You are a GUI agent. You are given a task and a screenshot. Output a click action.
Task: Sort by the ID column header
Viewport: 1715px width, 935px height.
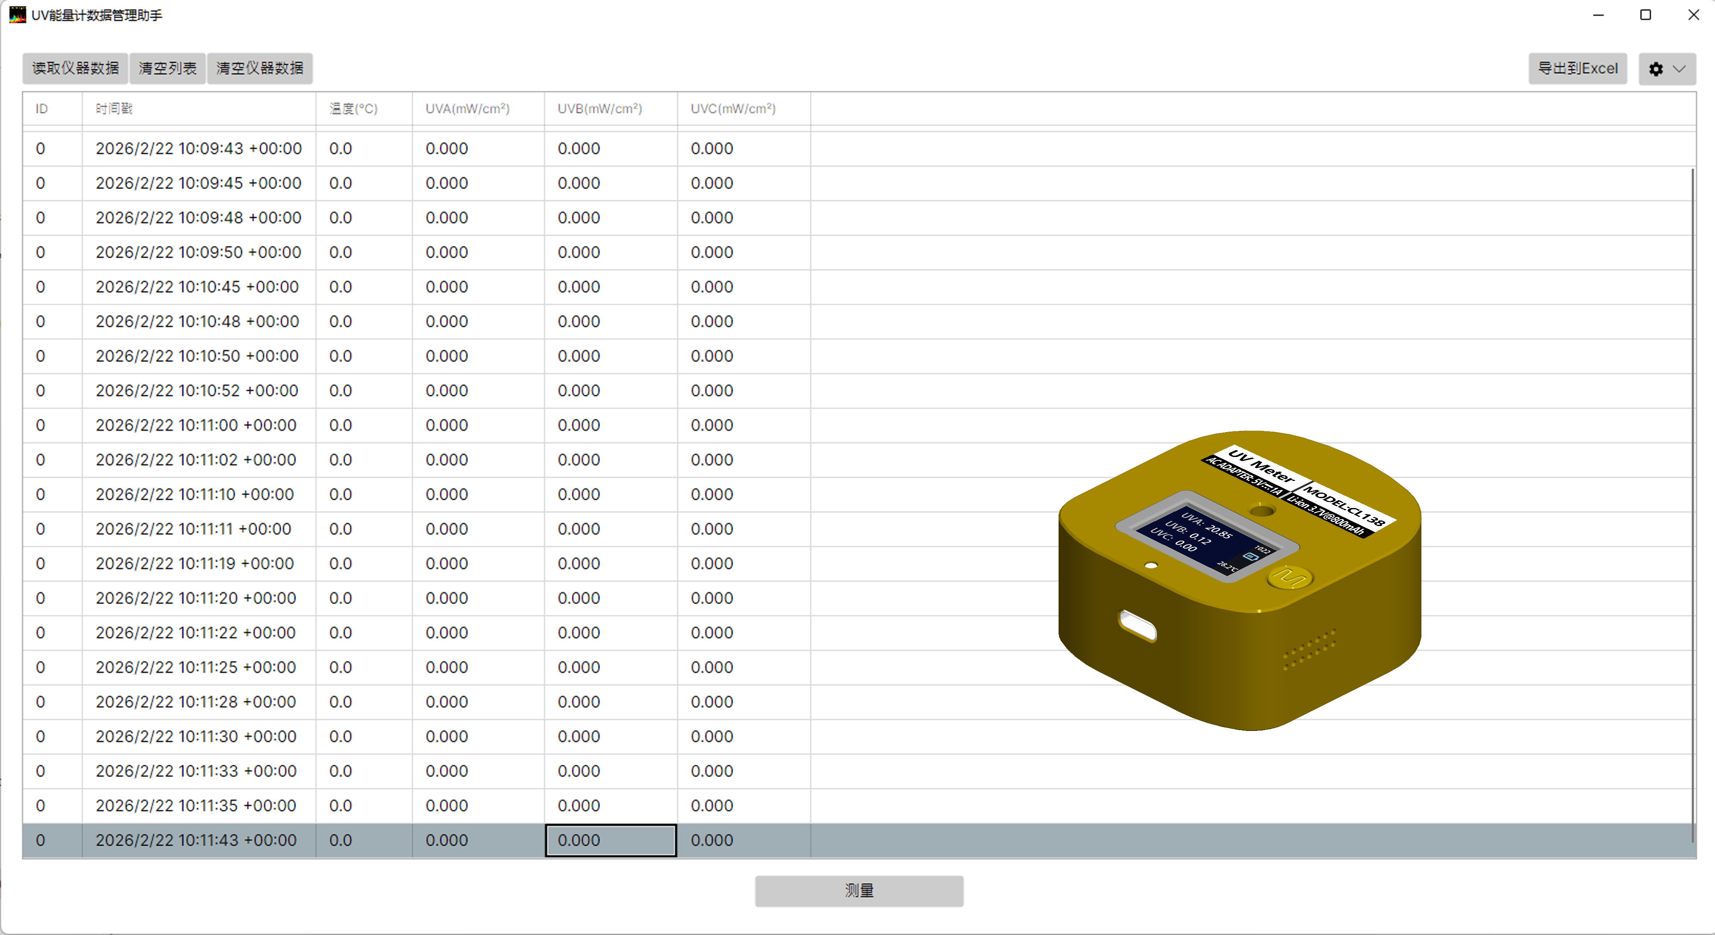tap(42, 108)
